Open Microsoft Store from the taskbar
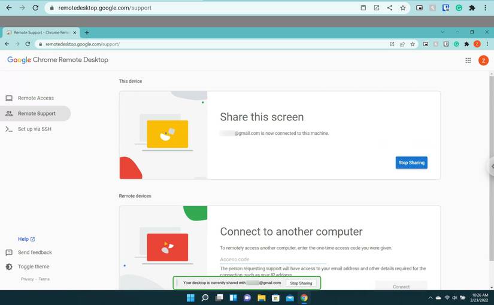Screen dimensions: 494x305 [x=275, y=298]
